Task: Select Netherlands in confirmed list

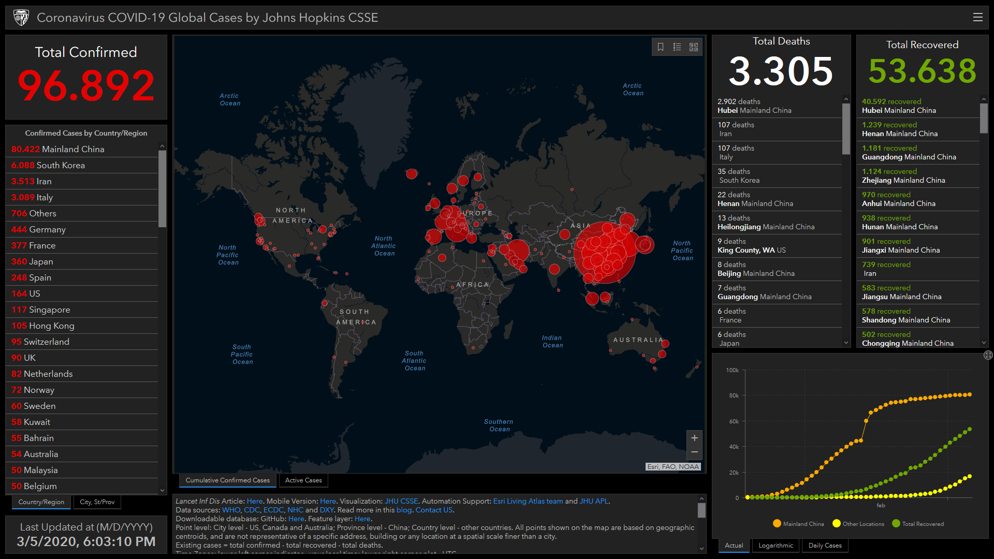Action: click(82, 374)
